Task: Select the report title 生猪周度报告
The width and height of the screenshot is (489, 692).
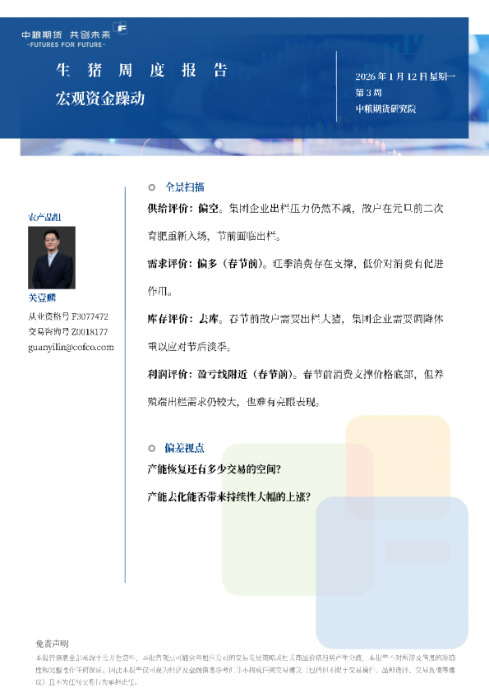Action: [141, 70]
